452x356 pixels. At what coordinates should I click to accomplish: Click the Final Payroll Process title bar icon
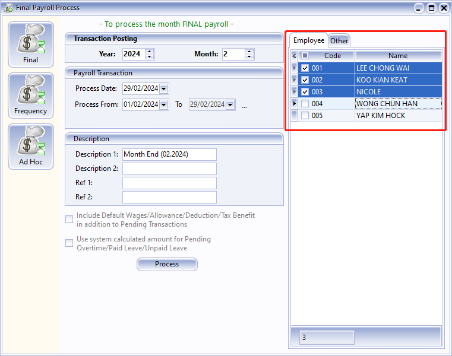(x=8, y=8)
